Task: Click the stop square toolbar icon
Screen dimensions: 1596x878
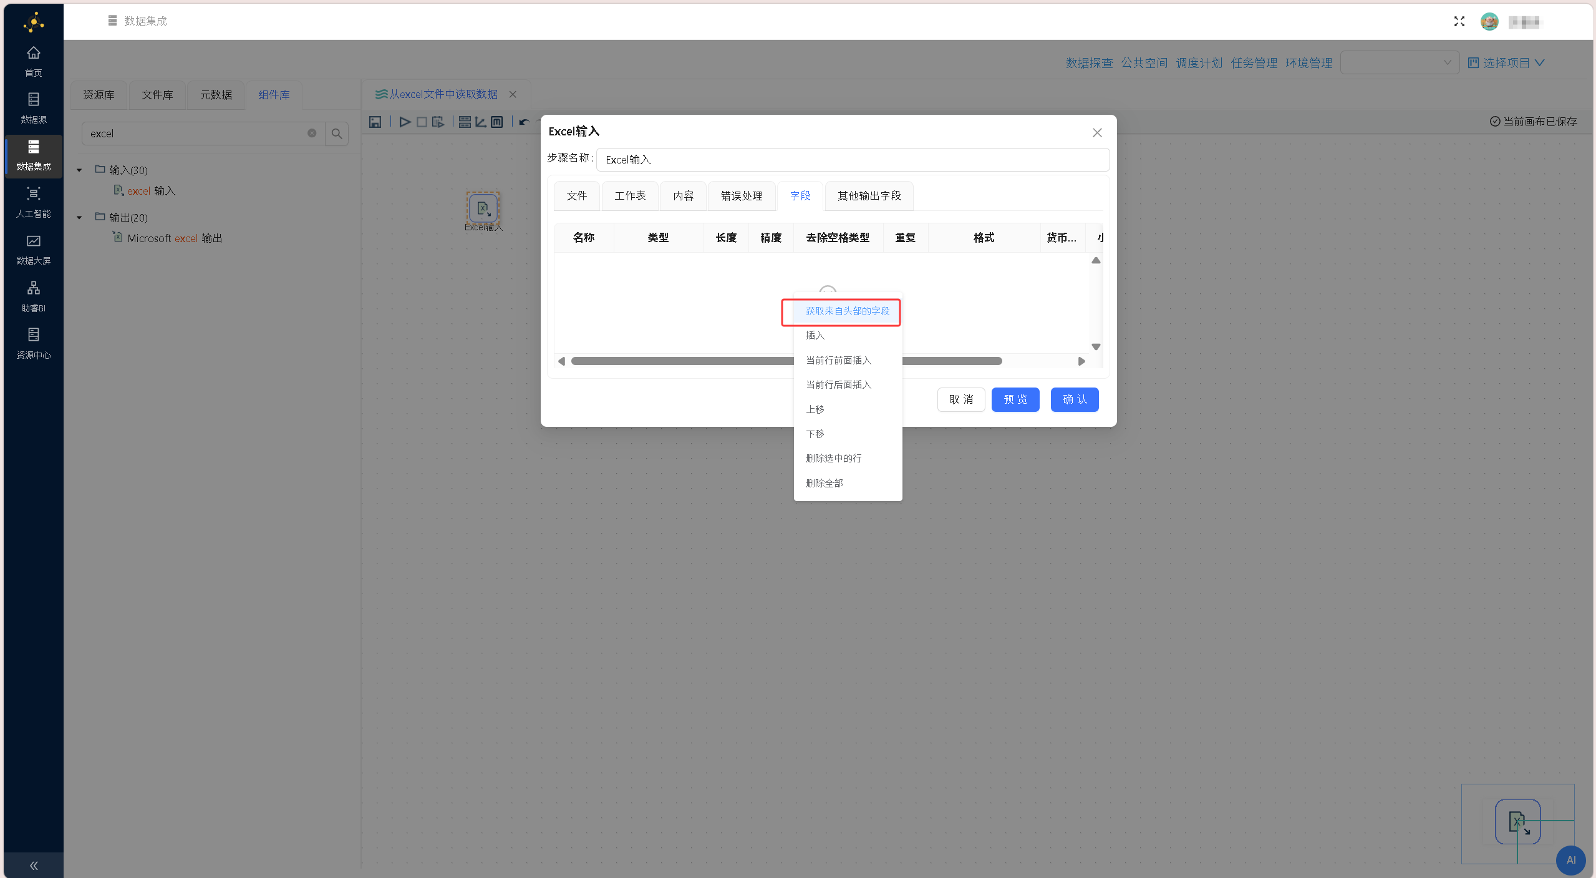Action: click(422, 122)
